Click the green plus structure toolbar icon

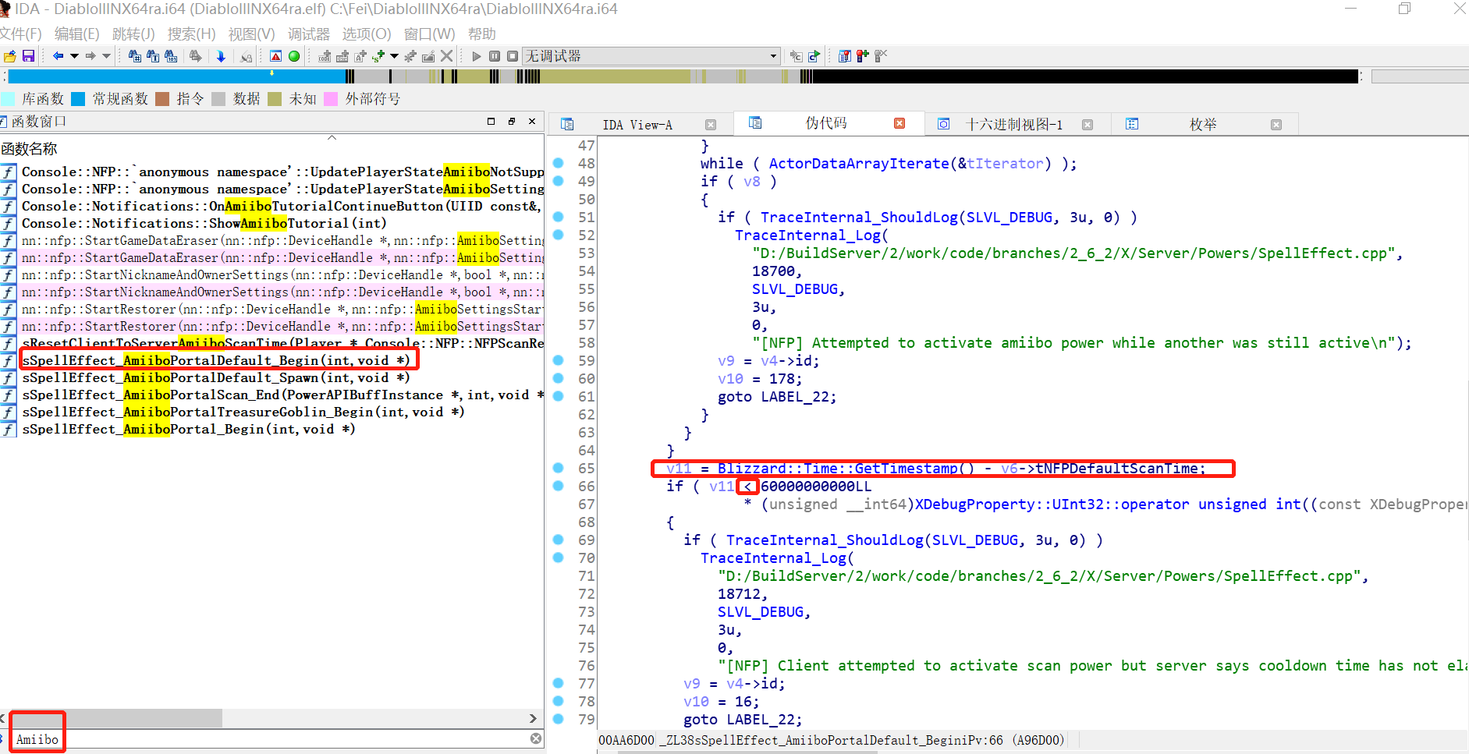pyautogui.click(x=378, y=56)
